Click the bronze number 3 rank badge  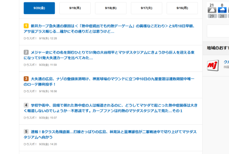26,79
